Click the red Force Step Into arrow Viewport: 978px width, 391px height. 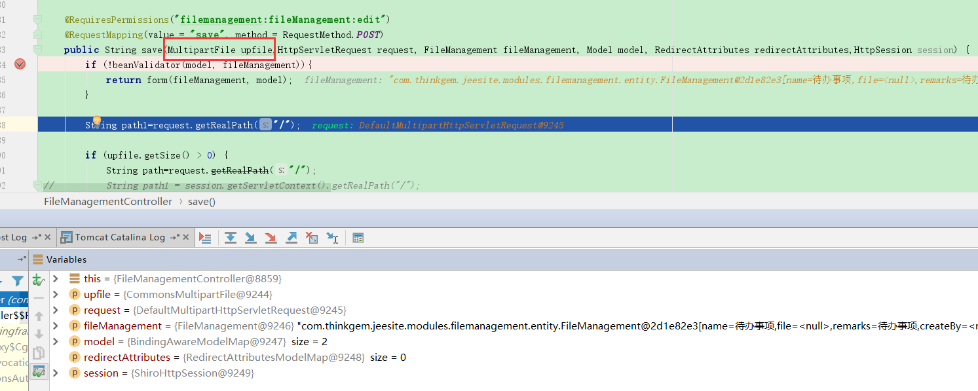click(x=271, y=238)
